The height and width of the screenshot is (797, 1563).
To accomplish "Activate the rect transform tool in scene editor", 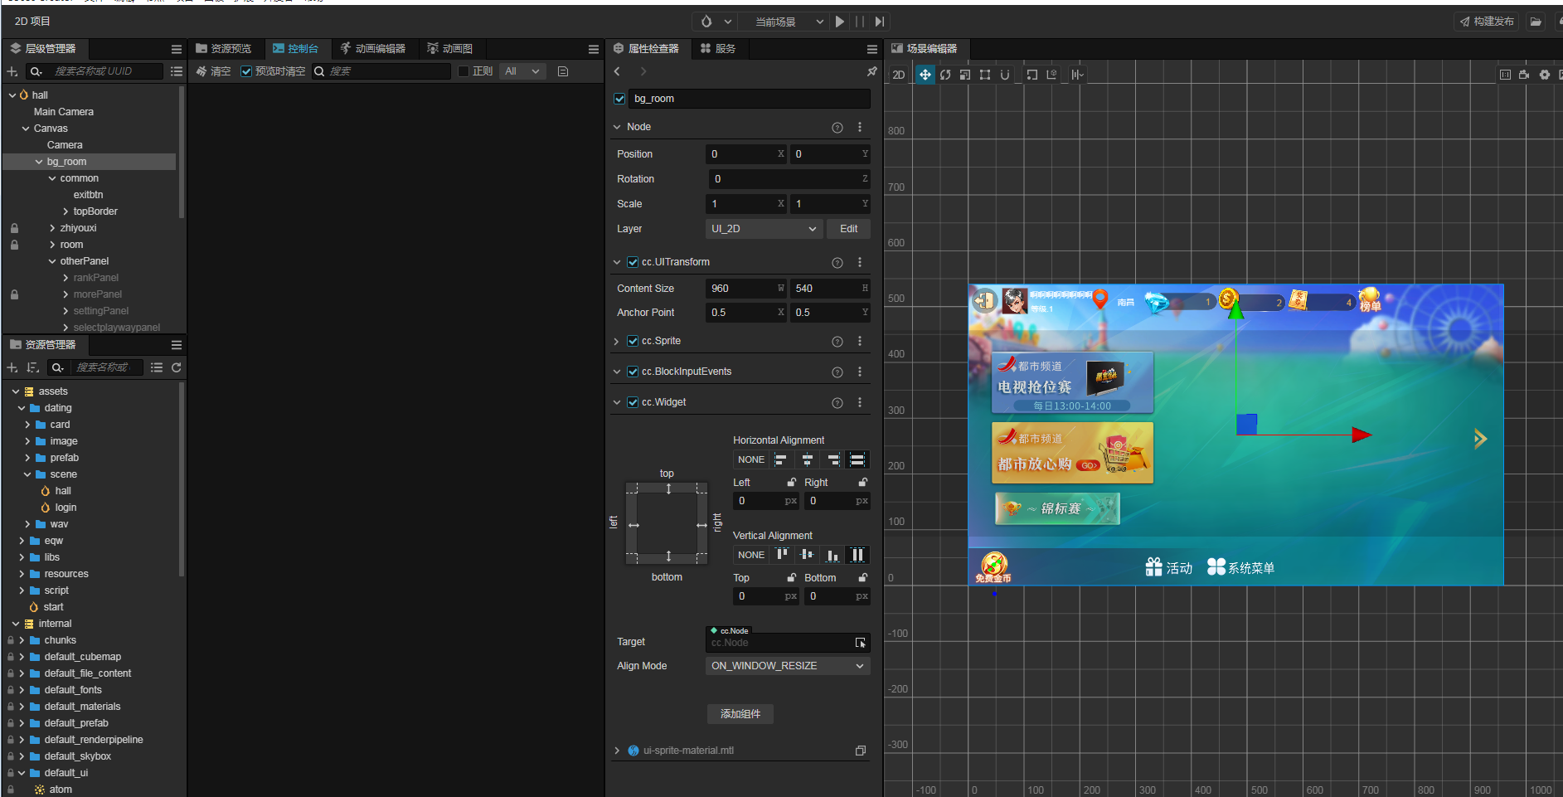I will click(x=985, y=75).
